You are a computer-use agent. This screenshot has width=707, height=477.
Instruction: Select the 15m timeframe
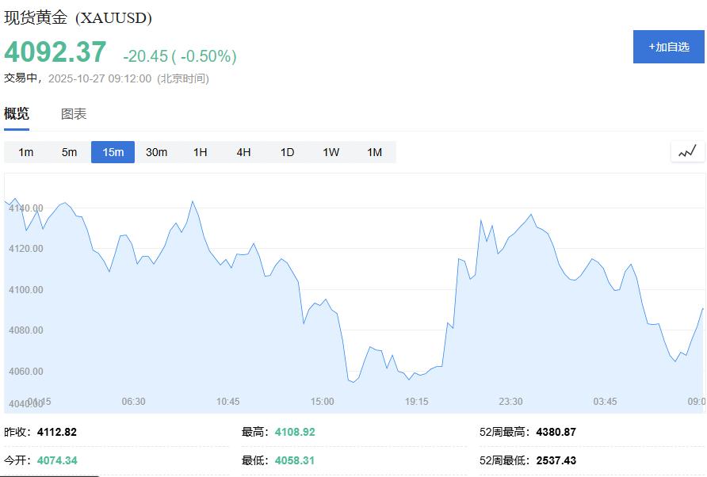tap(113, 151)
